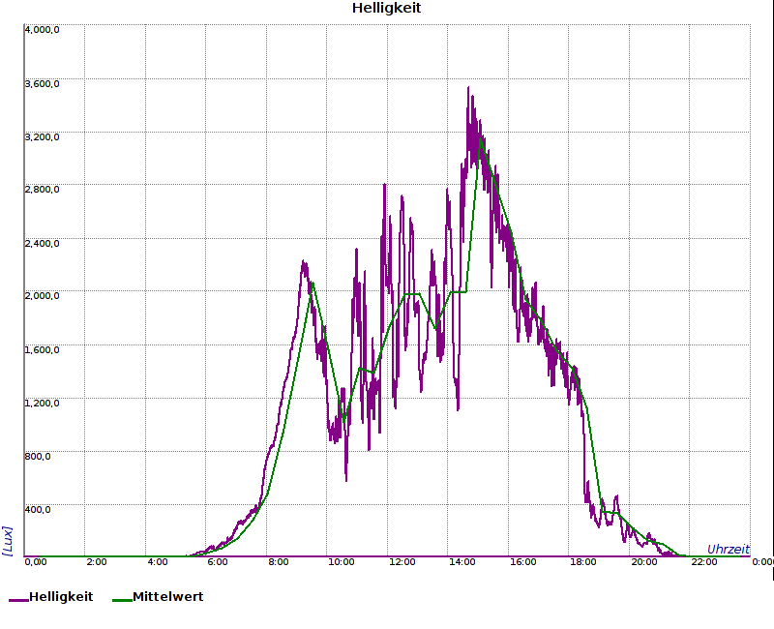Click the 3,200,0 y-axis tick label
774x629 pixels.
point(43,136)
